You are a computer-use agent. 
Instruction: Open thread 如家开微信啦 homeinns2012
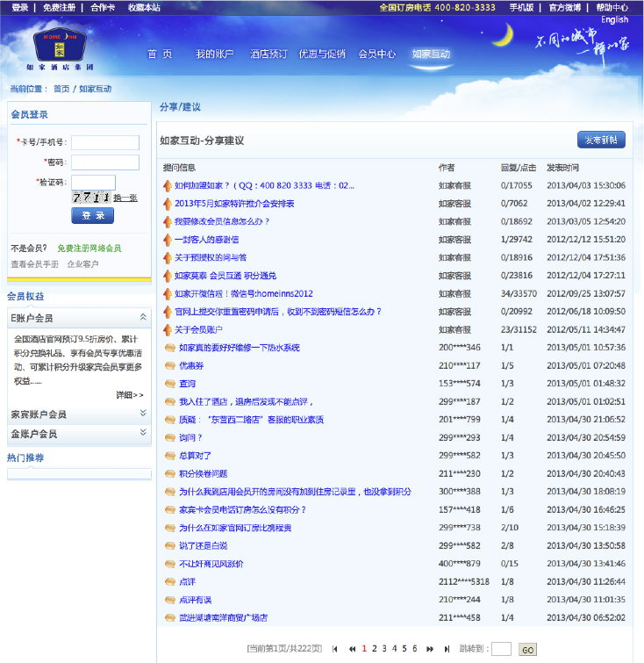coord(244,294)
